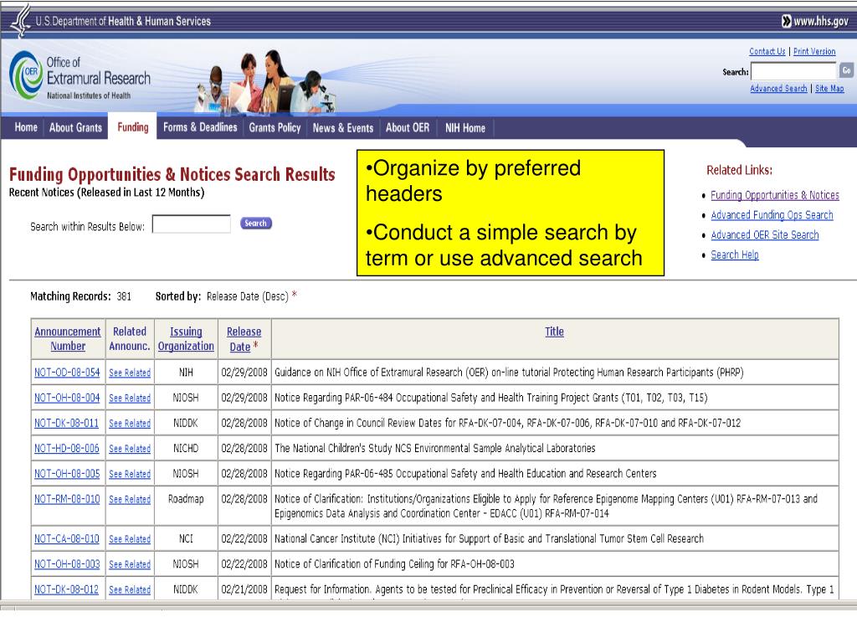Open notice NOT-OH-08-004
Viewport: 857px width, 643px height.
tap(67, 398)
